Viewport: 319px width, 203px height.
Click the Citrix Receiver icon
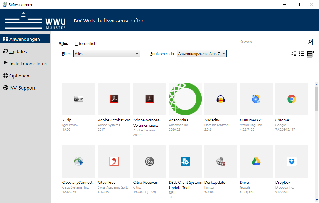[x=149, y=161]
